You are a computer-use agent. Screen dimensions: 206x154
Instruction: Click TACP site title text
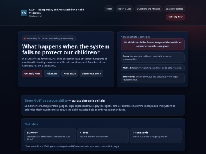pyautogui.click(x=56, y=11)
